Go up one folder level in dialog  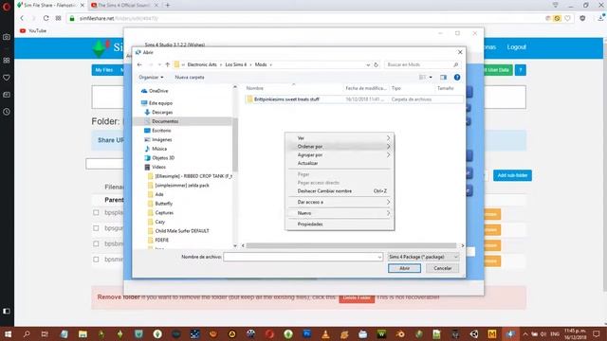pos(168,65)
